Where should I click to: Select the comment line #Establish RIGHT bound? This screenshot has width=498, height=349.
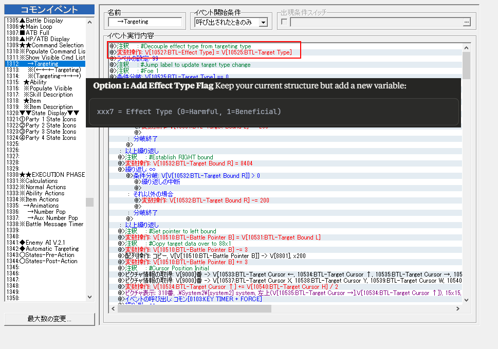click(285, 157)
